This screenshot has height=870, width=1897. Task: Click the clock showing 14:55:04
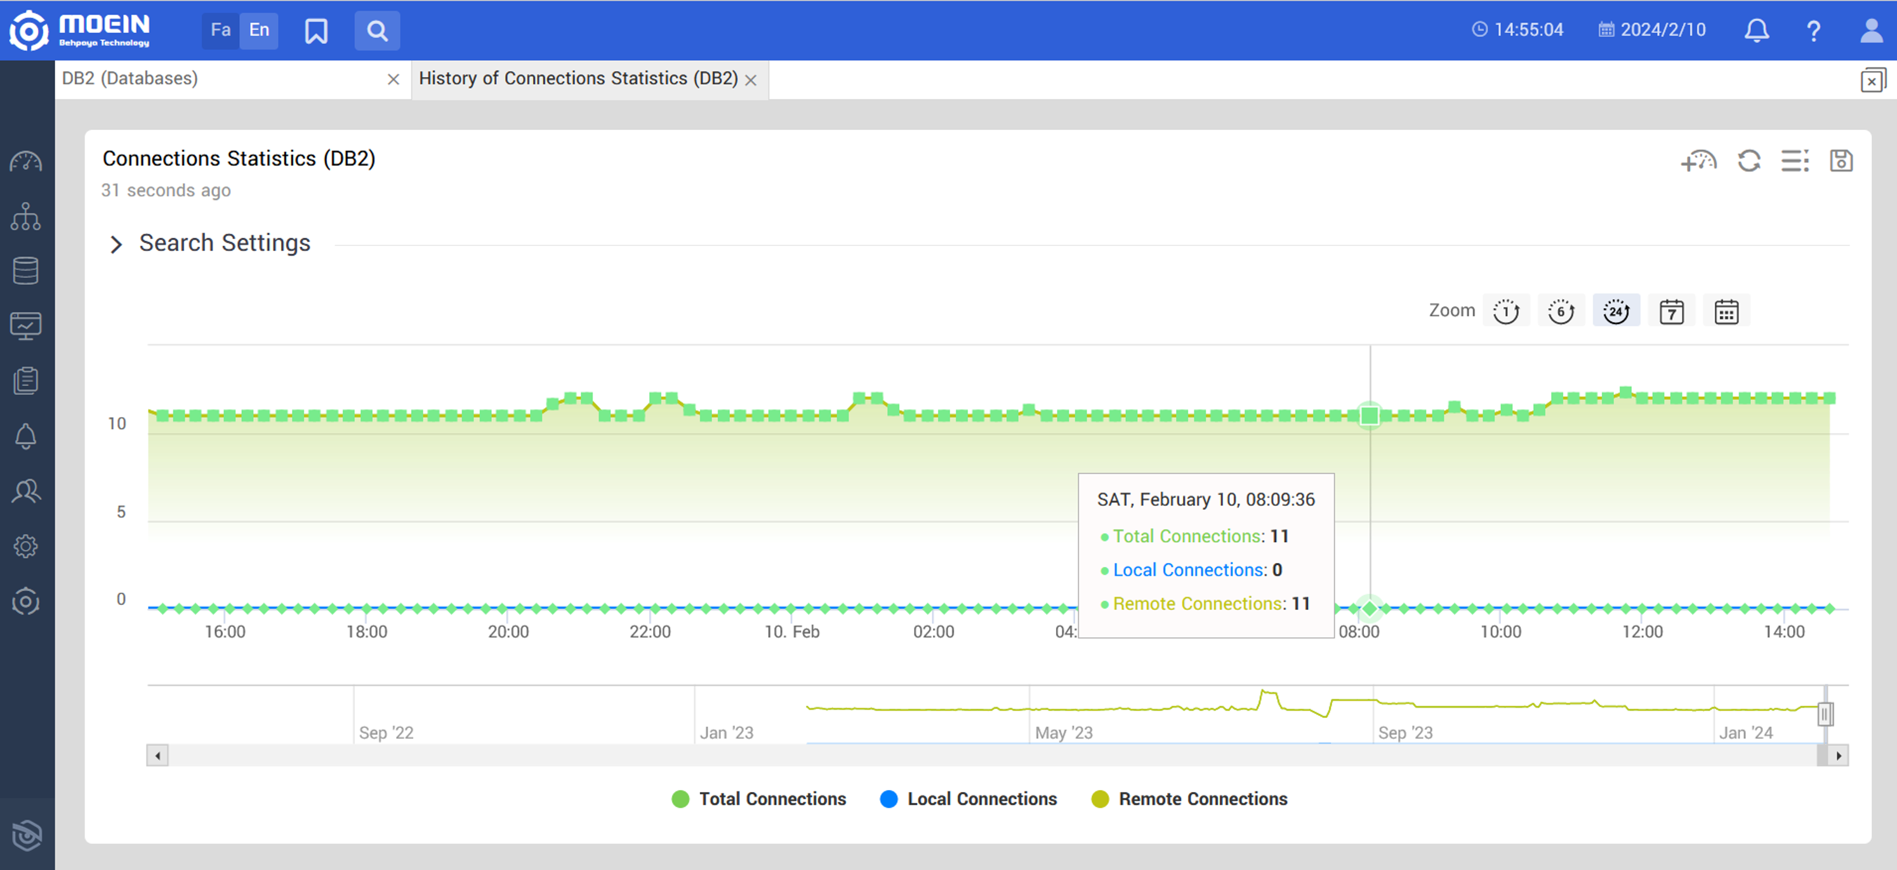(x=1517, y=29)
